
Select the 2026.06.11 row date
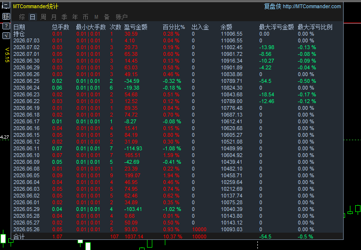click(x=27, y=148)
